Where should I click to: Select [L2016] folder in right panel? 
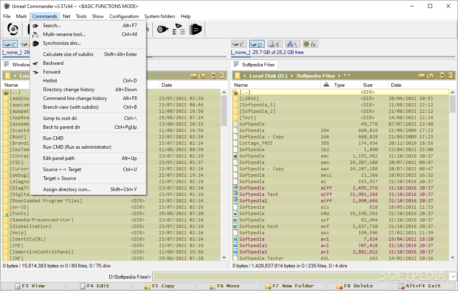pyautogui.click(x=341, y=98)
